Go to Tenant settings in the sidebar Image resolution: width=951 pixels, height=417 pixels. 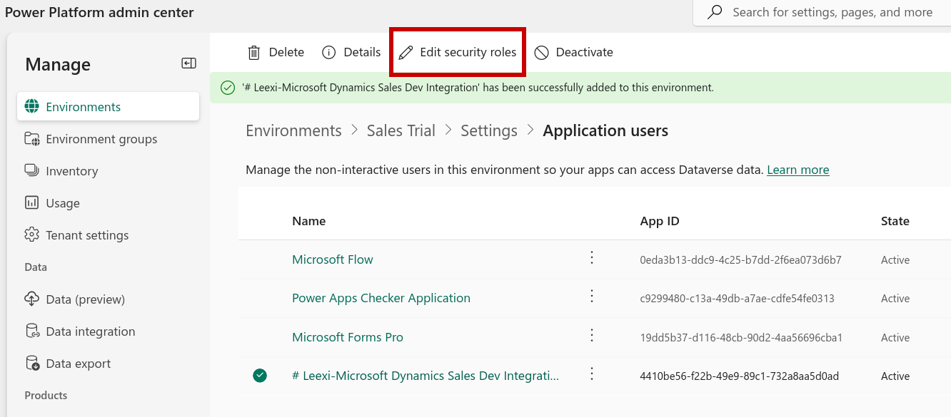click(87, 235)
